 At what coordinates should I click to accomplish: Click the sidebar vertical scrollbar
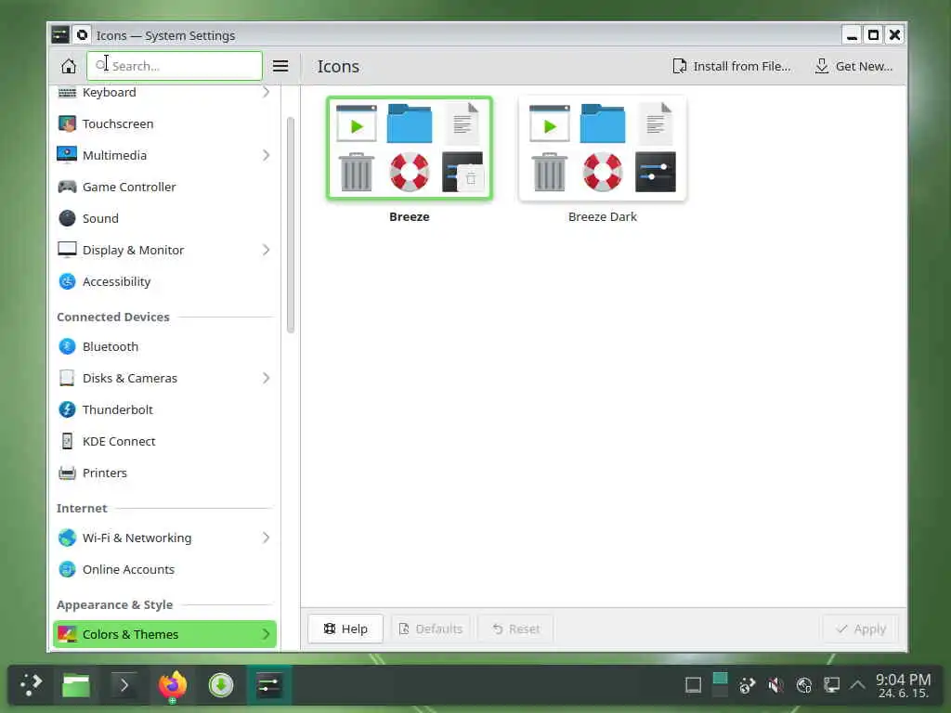(x=291, y=225)
